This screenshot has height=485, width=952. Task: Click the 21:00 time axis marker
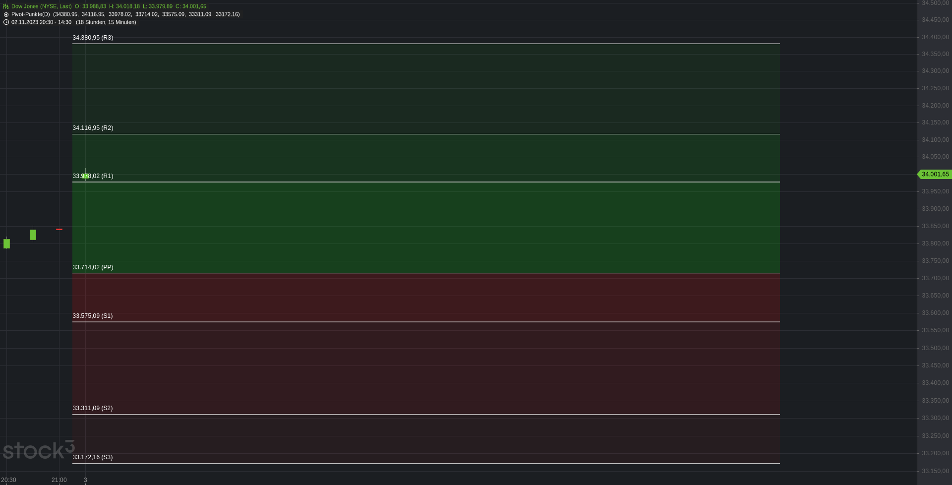coord(59,480)
